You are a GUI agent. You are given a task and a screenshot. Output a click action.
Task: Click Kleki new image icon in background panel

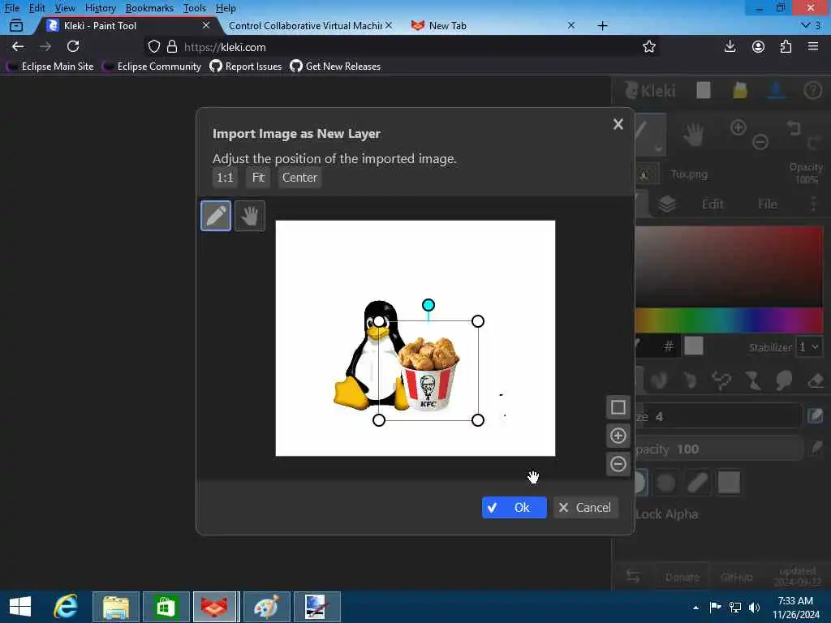click(x=704, y=91)
